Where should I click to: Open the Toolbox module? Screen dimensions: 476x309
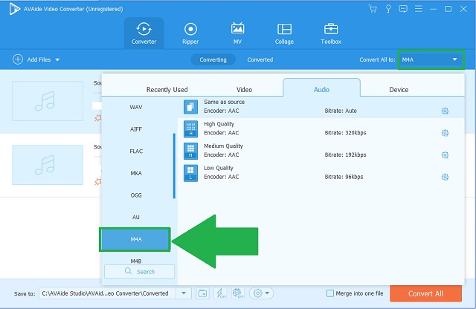(330, 33)
